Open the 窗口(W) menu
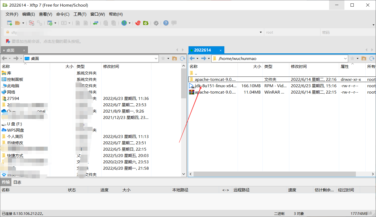 point(98,14)
